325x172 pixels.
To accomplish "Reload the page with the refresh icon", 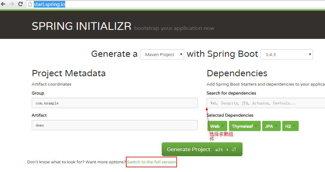I will [20, 4].
